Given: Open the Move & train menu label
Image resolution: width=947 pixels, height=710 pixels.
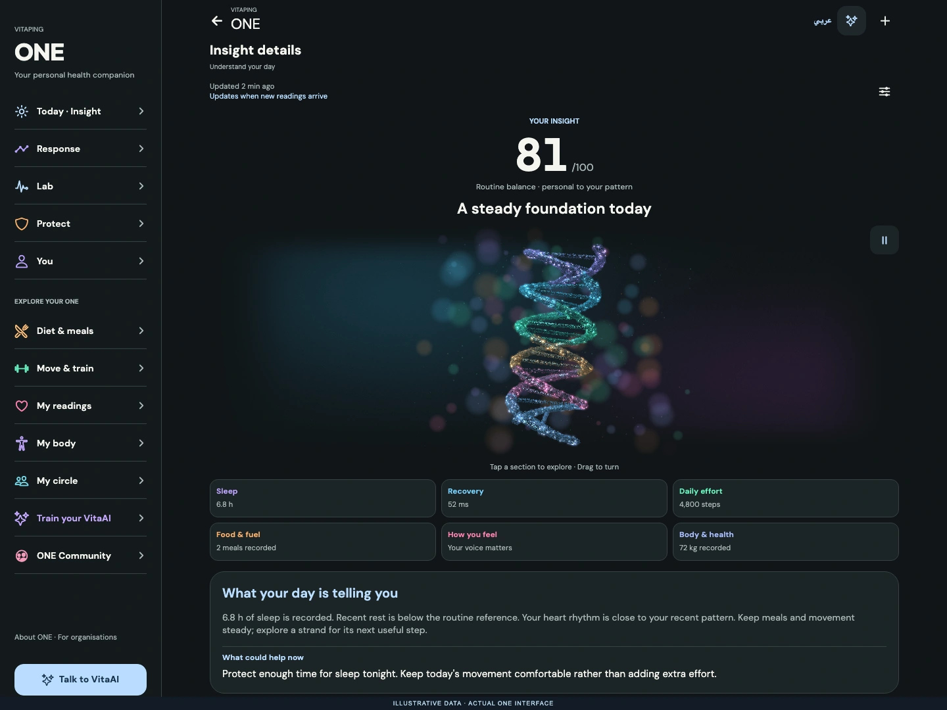Looking at the screenshot, I should click(x=65, y=368).
